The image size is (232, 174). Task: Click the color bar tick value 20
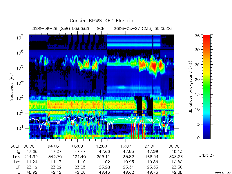197,79
